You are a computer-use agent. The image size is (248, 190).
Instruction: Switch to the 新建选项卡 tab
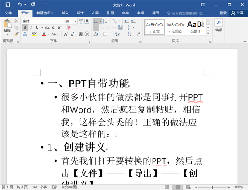[45, 13]
